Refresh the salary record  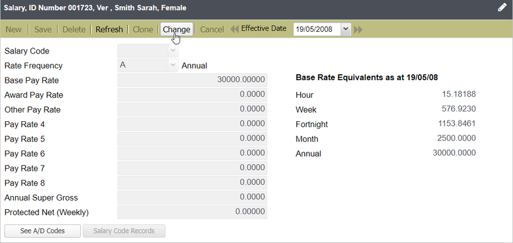[109, 29]
